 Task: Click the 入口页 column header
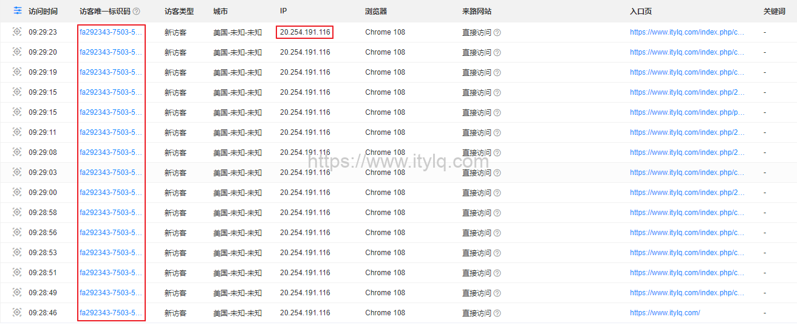(640, 12)
